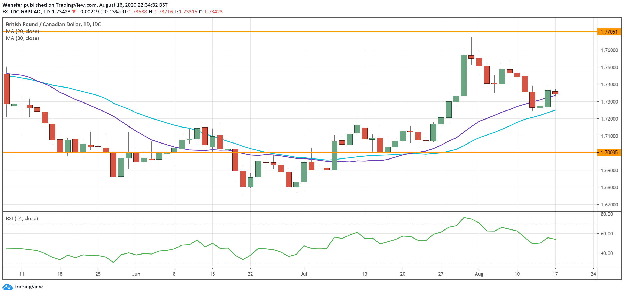624x294 pixels.
Task: Click the Aug label on time axis
Action: click(x=479, y=274)
